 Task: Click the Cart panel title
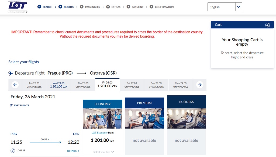coord(218,25)
